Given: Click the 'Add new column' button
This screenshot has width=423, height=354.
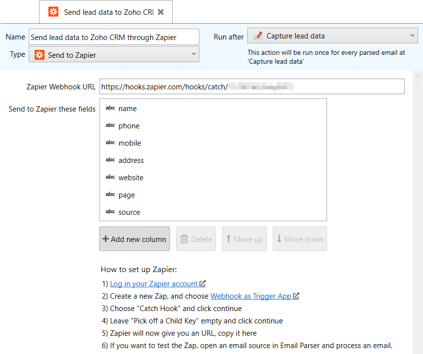Looking at the screenshot, I should (135, 239).
